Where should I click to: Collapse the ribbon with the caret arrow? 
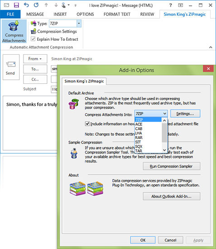[x=211, y=47]
